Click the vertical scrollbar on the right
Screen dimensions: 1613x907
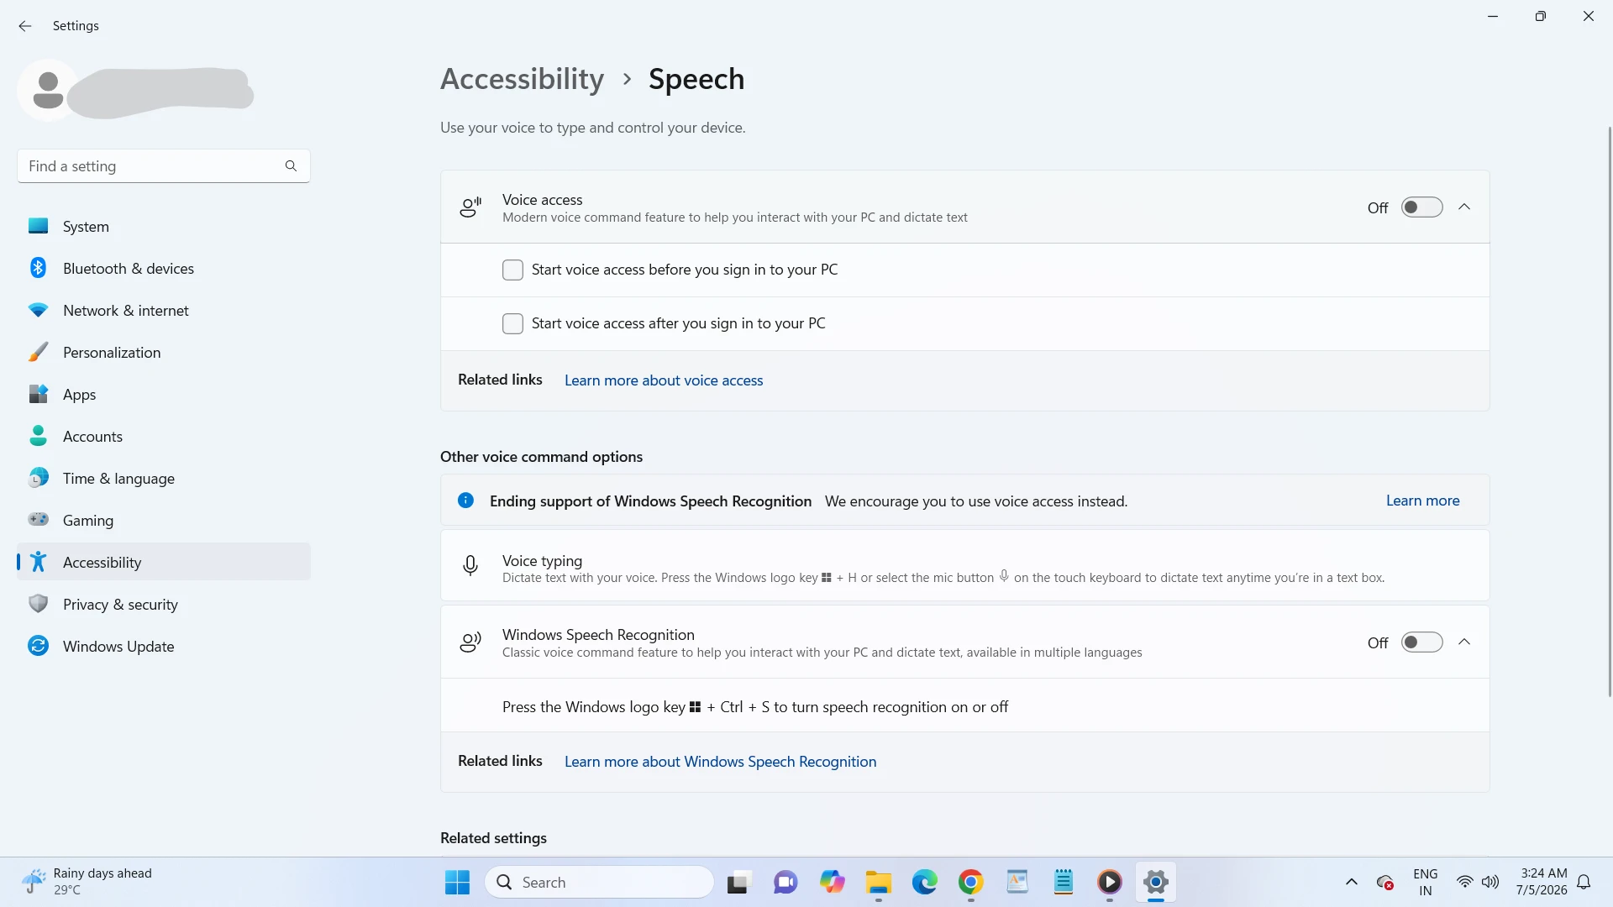(1609, 412)
